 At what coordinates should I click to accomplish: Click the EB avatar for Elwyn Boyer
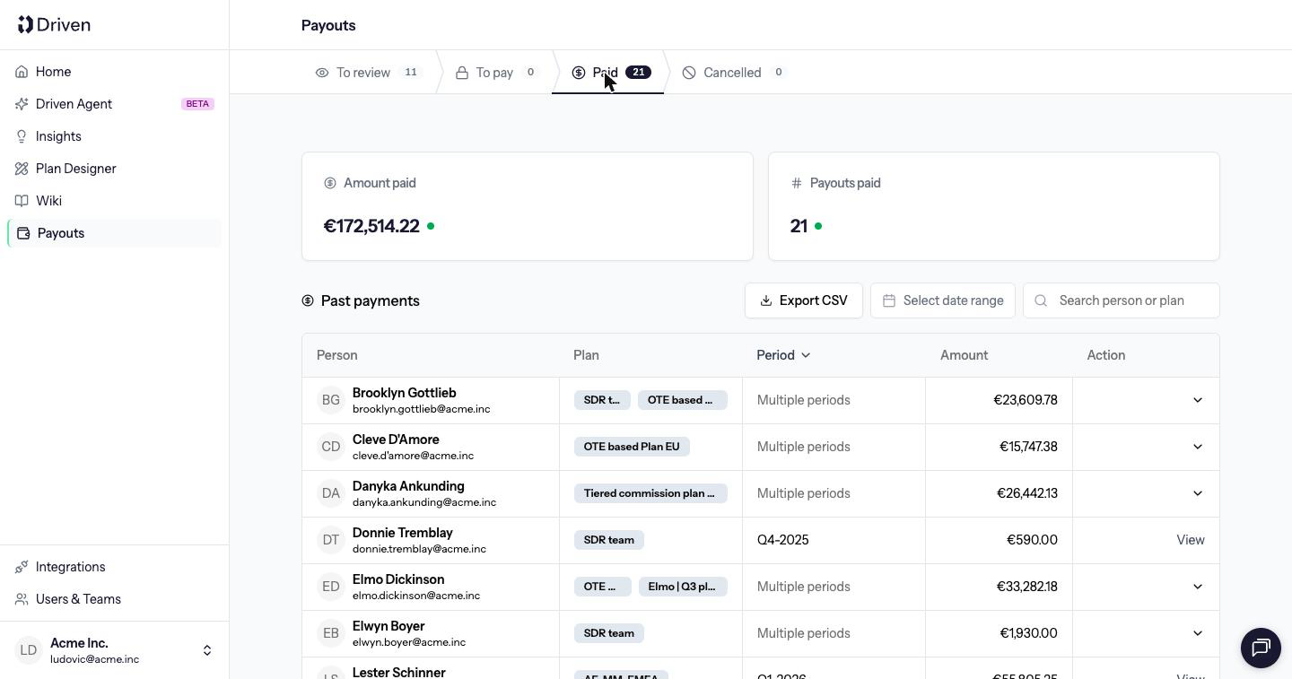331,633
